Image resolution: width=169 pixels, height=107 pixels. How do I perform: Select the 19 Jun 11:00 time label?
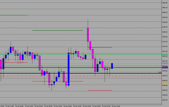coord(10,106)
